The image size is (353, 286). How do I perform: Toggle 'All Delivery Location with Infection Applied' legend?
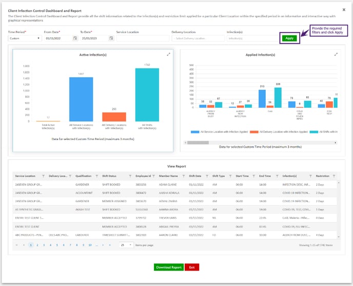[280, 132]
